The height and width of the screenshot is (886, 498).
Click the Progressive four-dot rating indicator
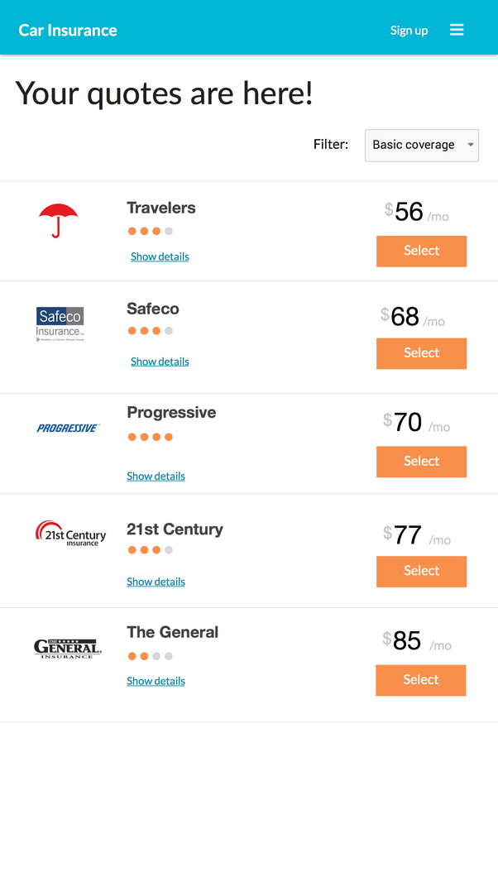(149, 436)
